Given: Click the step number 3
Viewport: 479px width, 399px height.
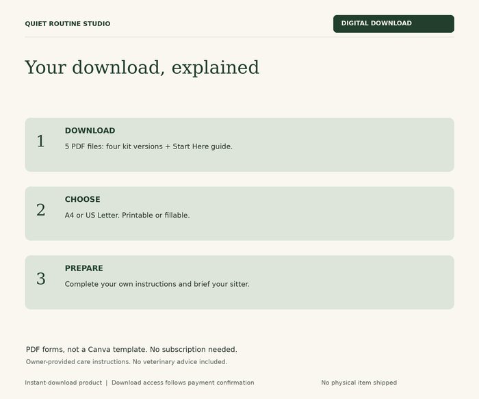Looking at the screenshot, I should [x=41, y=279].
